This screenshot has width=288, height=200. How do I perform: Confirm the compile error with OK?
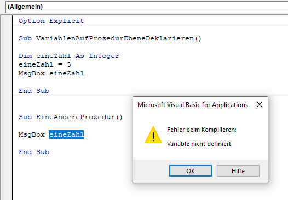point(191,171)
